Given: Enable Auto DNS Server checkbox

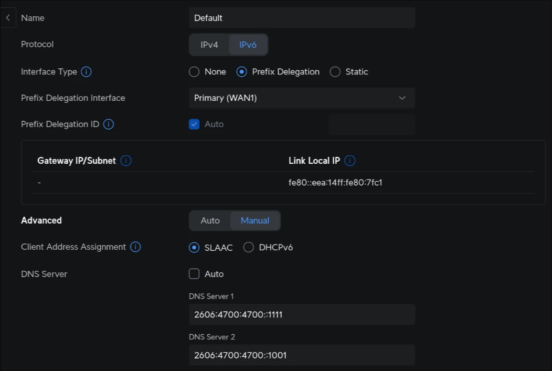Looking at the screenshot, I should click(194, 274).
